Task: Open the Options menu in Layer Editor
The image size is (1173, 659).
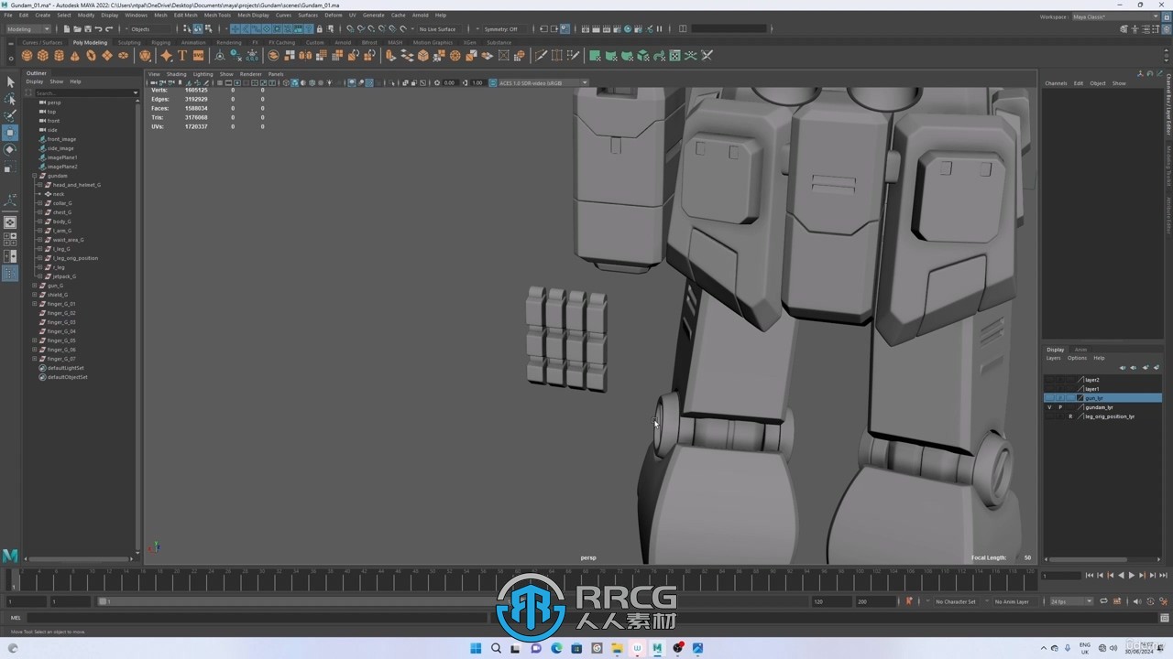Action: pos(1077,358)
